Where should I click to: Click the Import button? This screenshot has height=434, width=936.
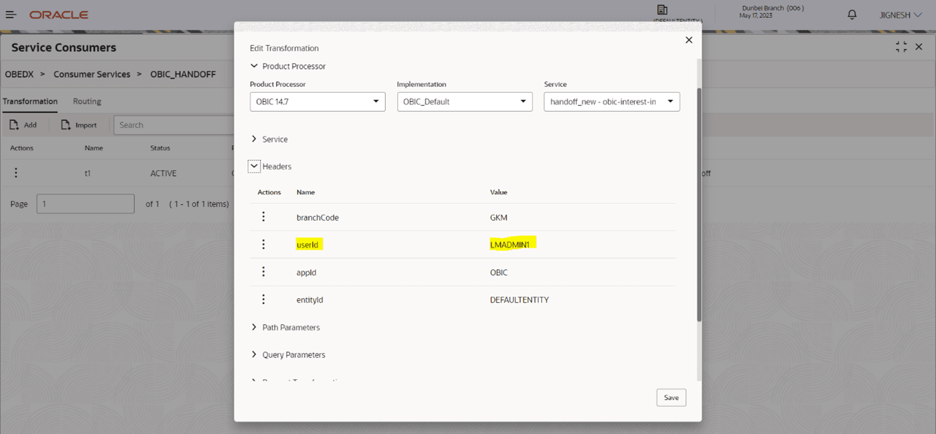[79, 125]
